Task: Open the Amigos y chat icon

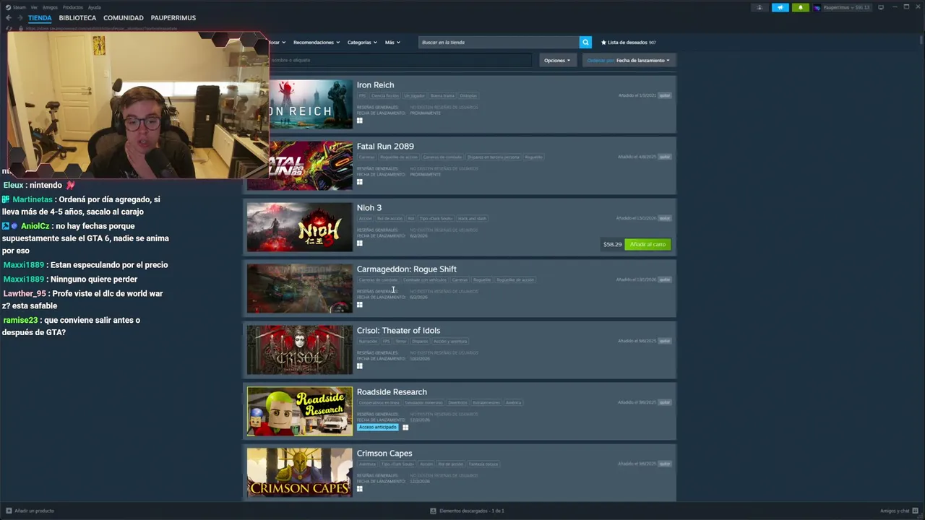Action: 915,511
